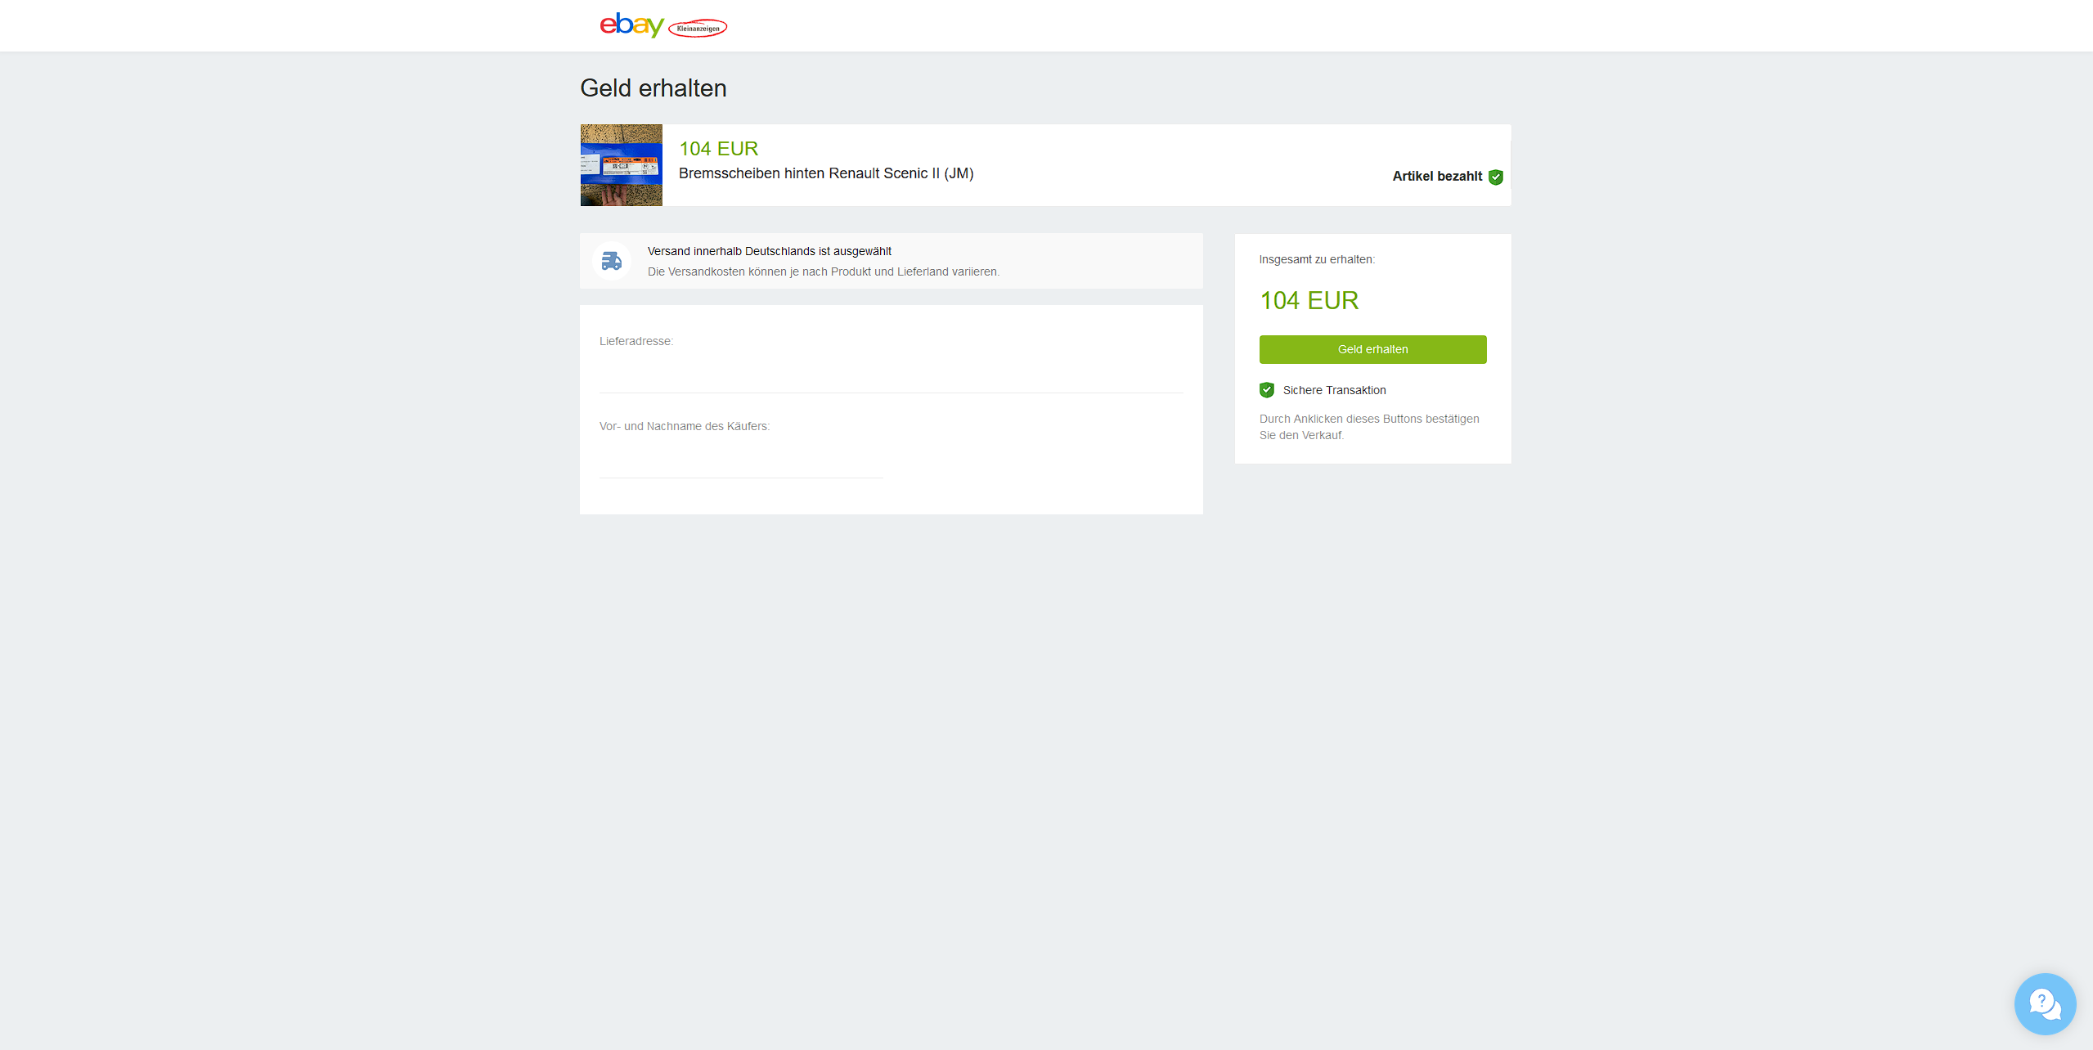
Task: Click the delivery truck icon
Action: [x=612, y=261]
